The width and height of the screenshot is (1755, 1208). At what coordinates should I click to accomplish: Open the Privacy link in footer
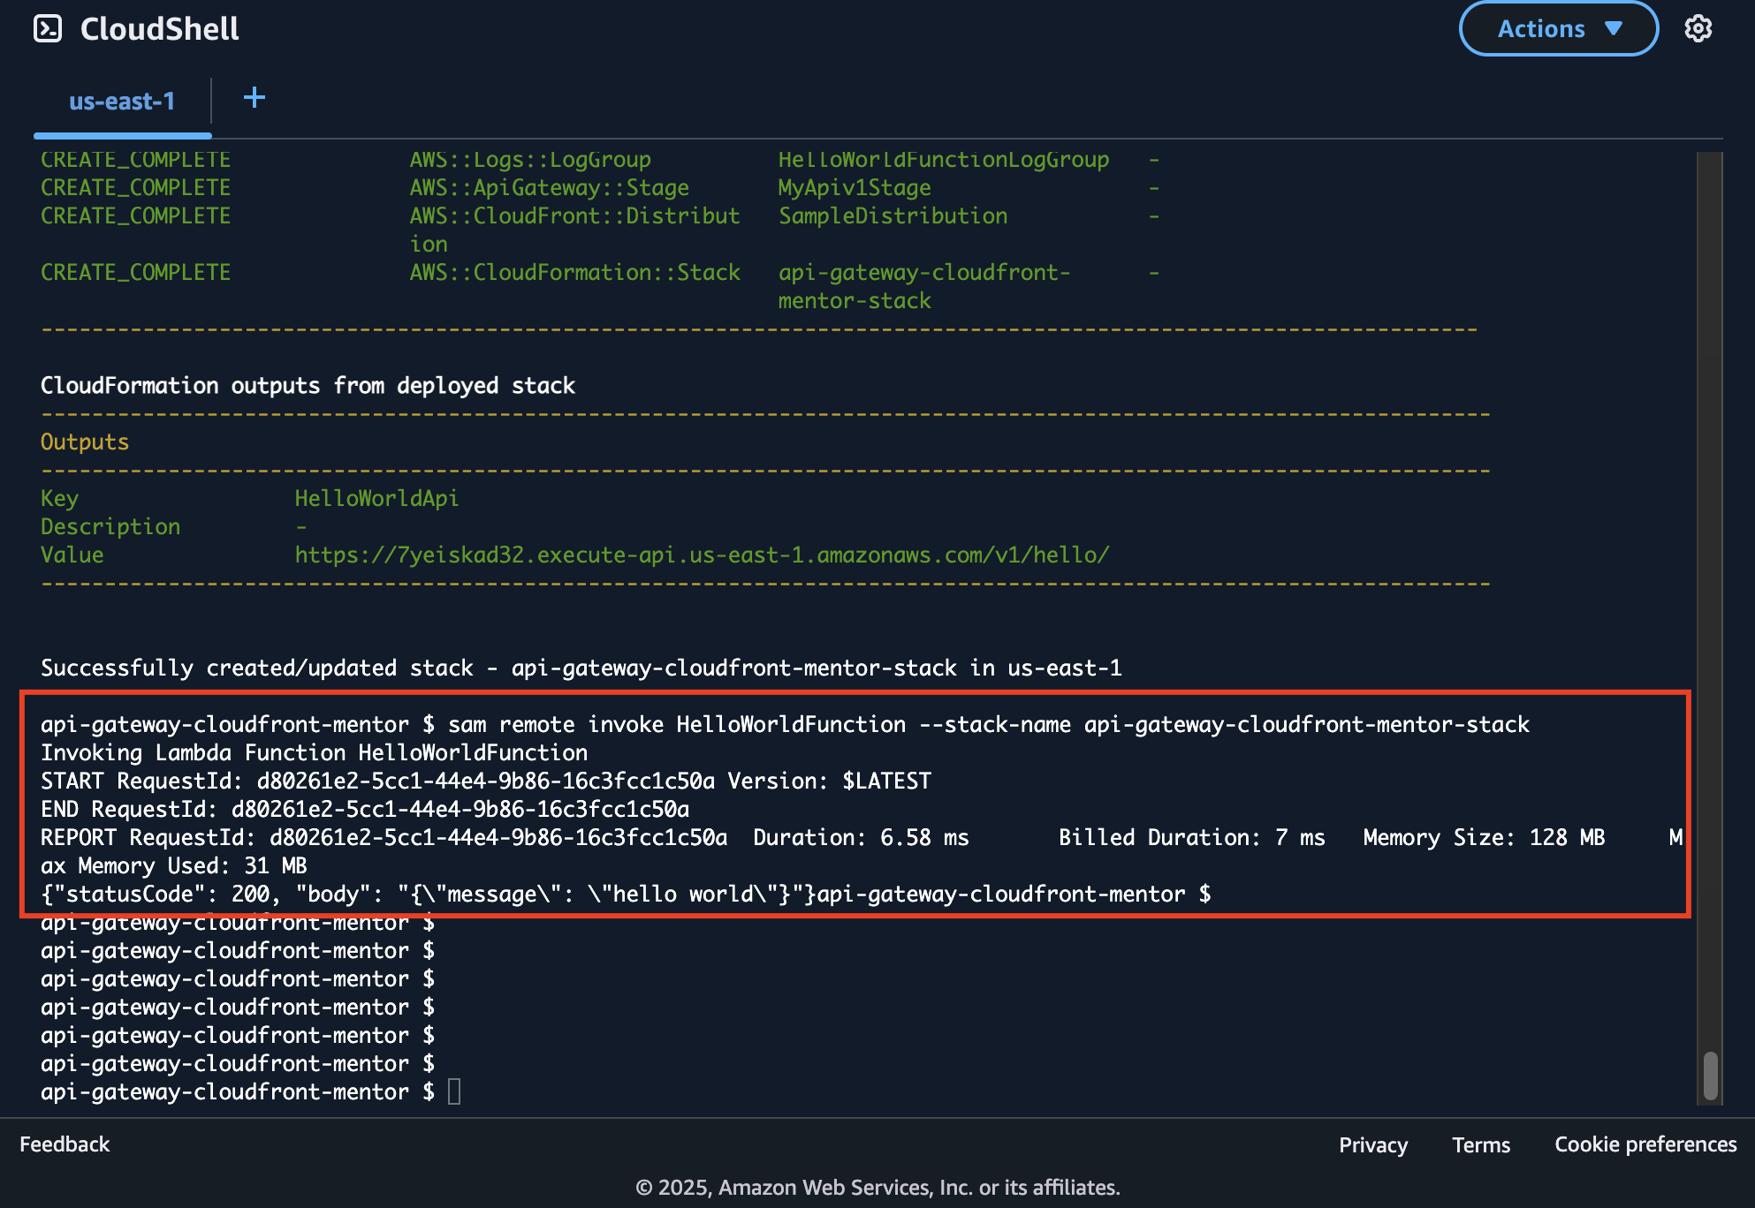1372,1145
